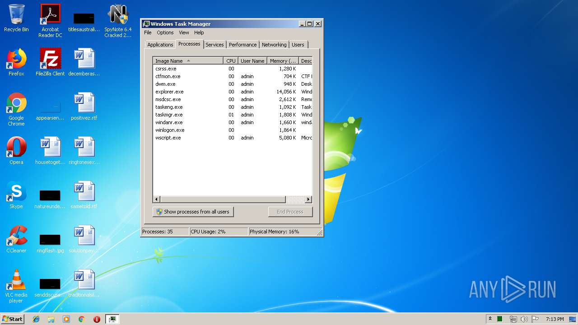This screenshot has height=325, width=578.
Task: Switch to the Applications tab
Action: (160, 45)
